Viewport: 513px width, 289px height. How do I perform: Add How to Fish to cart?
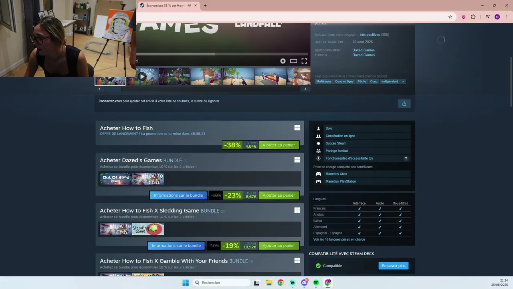[279, 145]
